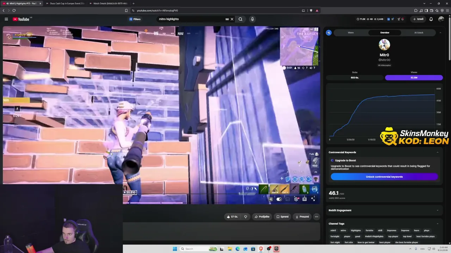The height and width of the screenshot is (253, 451).
Task: Dislike the video
Action: pyautogui.click(x=246, y=217)
